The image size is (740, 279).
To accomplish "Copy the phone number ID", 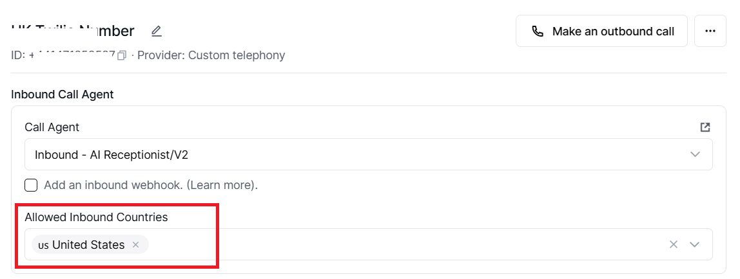I will click(x=122, y=56).
